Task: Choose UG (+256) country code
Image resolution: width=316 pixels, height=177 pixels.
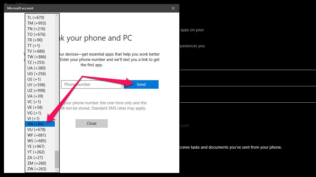Action: tap(40, 74)
